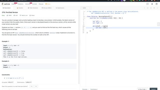The height and width of the screenshot is (90, 160).
Task: Upvote the problem with the thumbs-up icon
Action: [x=7, y=15]
